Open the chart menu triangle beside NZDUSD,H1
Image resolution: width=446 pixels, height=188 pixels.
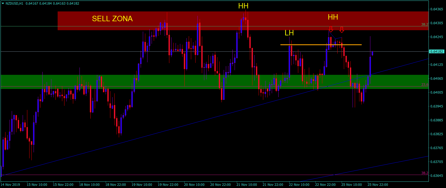[x=3, y=4]
